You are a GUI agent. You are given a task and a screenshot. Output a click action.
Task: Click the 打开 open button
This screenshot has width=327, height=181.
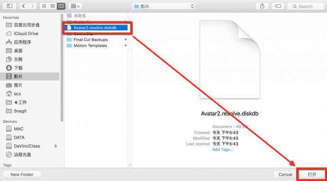tap(312, 174)
